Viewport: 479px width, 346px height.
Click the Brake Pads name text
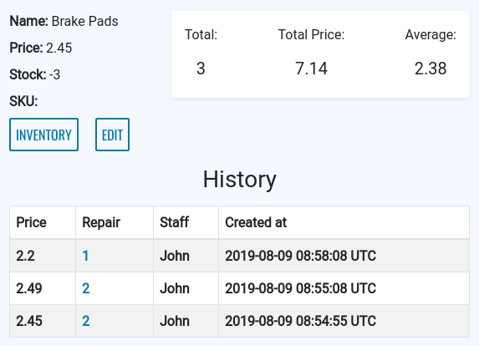(x=85, y=22)
